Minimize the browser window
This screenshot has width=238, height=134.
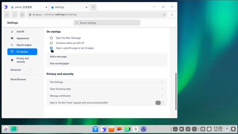(x=154, y=7)
